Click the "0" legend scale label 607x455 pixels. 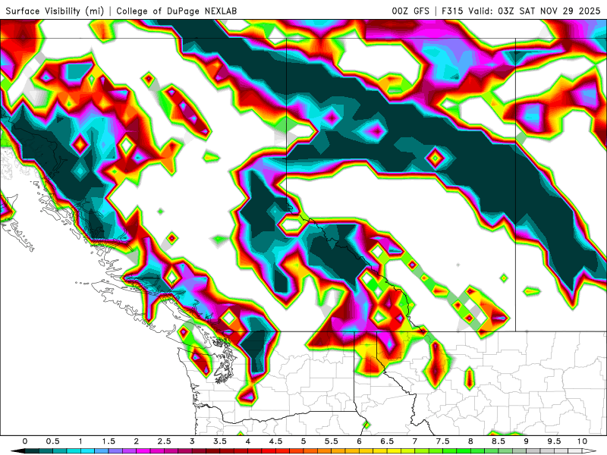(x=25, y=441)
